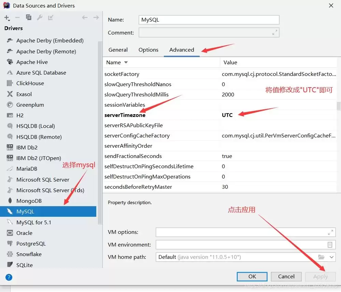Select the Azure SQL Database driver icon
Viewport: 341px width, 292px height.
pos(10,72)
